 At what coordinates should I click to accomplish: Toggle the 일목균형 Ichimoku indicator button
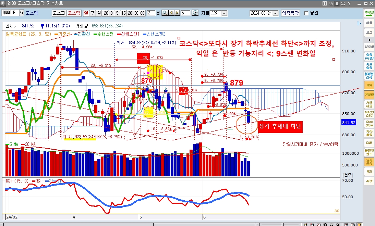[369, 162]
